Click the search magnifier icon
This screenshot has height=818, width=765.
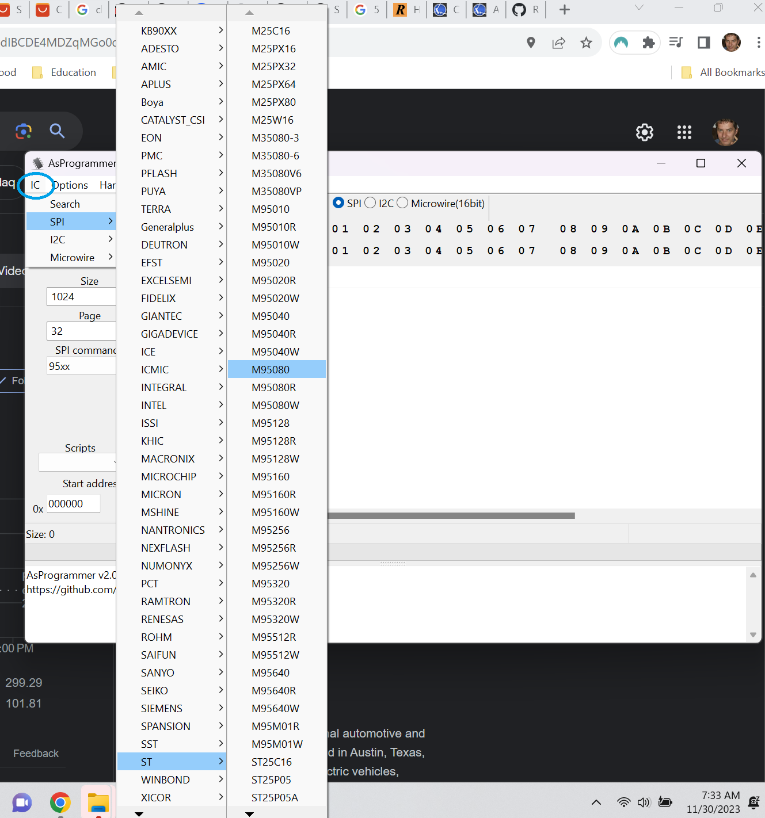pyautogui.click(x=57, y=131)
